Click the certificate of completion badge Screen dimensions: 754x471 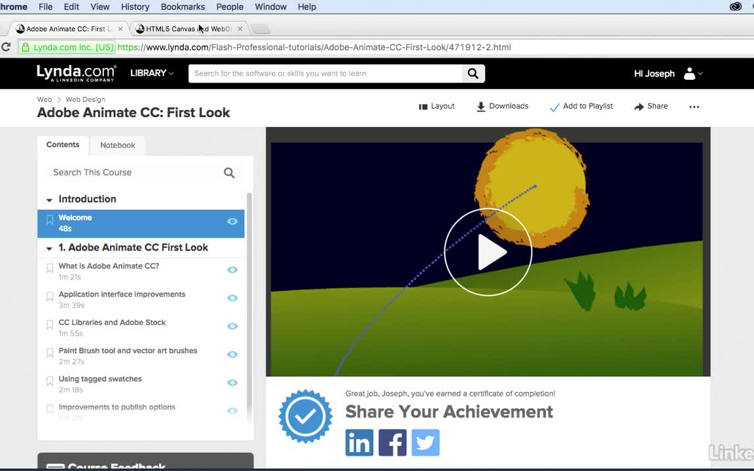[306, 416]
